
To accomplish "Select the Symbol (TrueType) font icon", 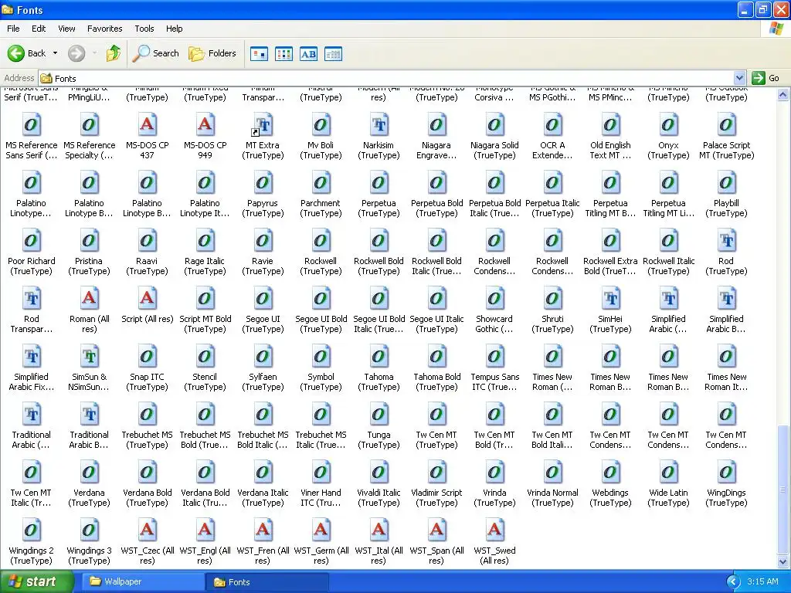I will point(321,357).
